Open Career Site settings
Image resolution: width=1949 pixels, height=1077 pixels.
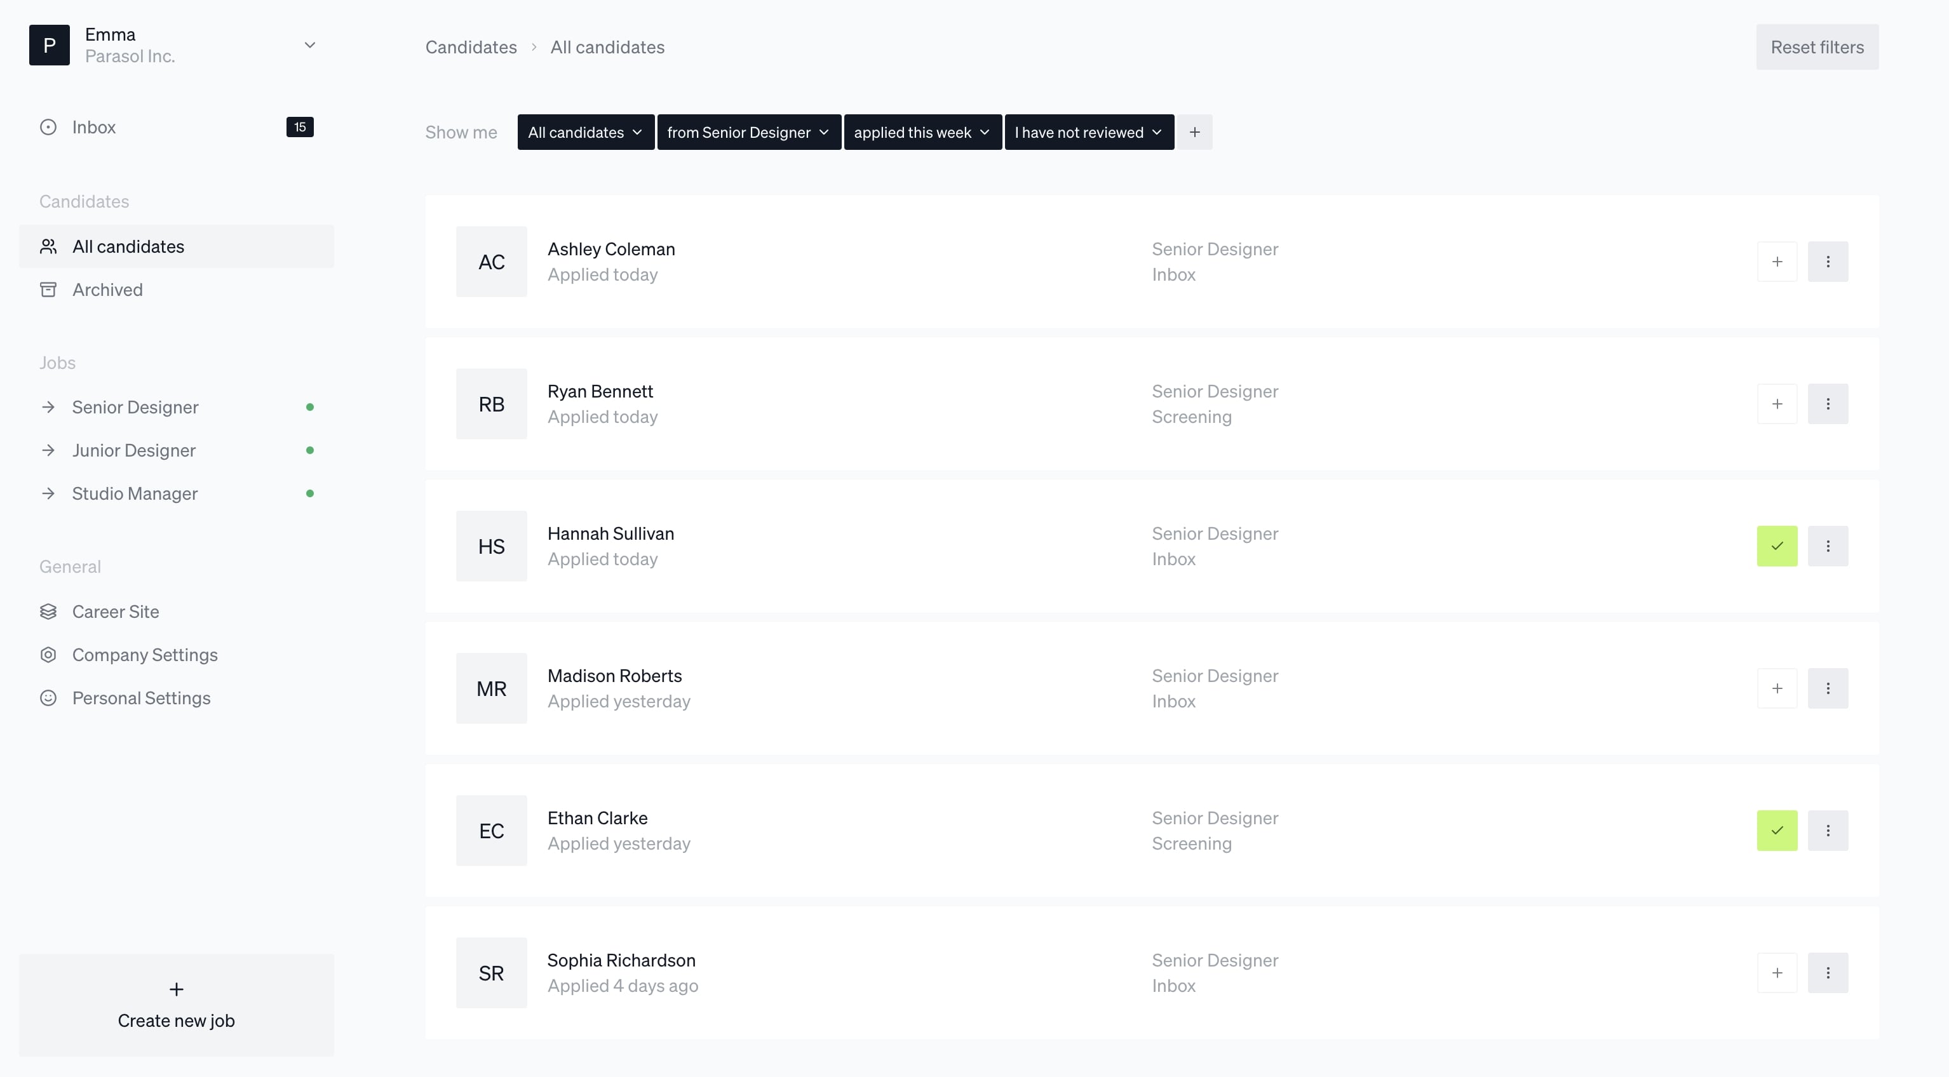(177, 611)
